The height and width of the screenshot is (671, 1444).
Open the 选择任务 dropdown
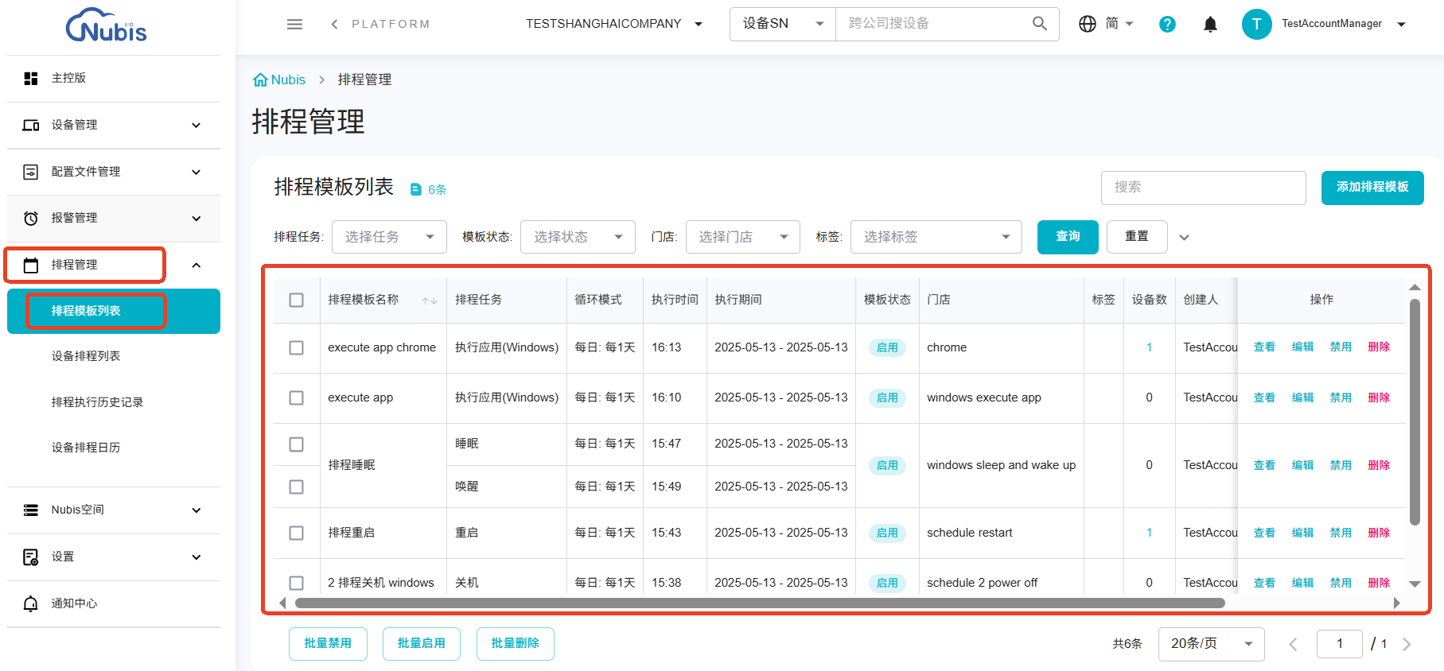click(x=389, y=237)
